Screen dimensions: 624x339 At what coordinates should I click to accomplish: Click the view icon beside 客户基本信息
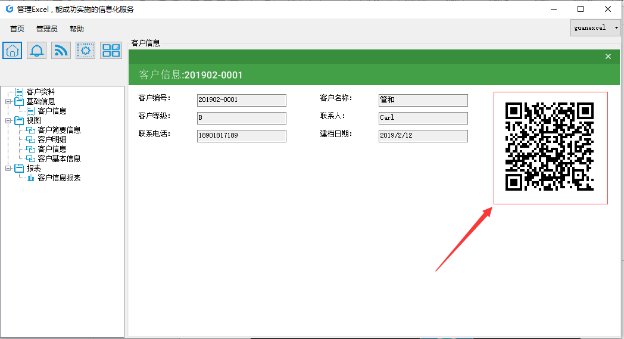(30, 158)
